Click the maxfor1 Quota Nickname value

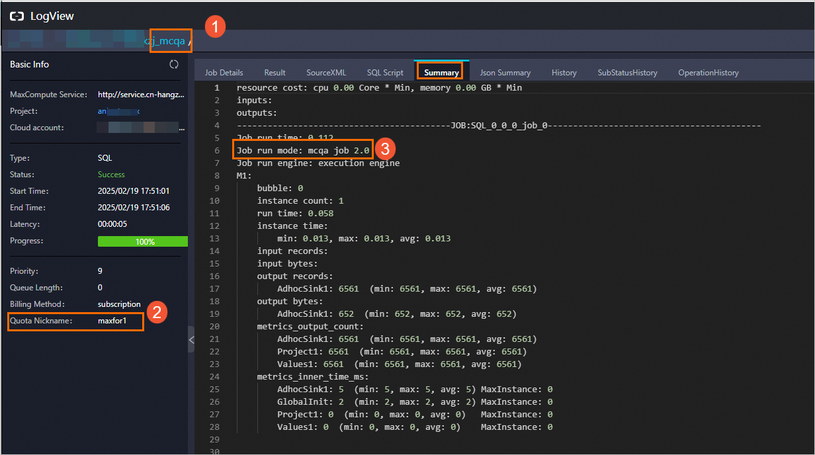click(111, 321)
